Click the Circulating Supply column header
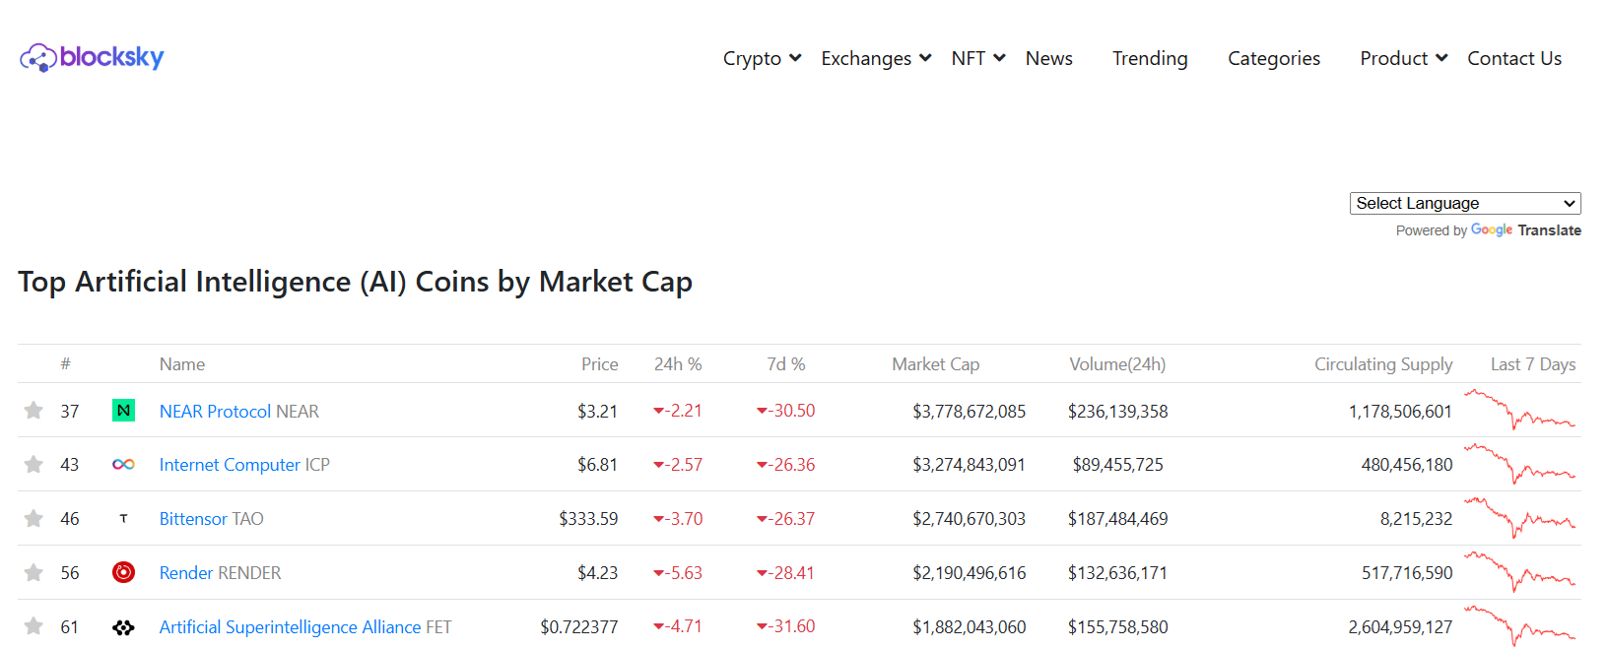Image resolution: width=1606 pixels, height=649 pixels. click(x=1383, y=364)
